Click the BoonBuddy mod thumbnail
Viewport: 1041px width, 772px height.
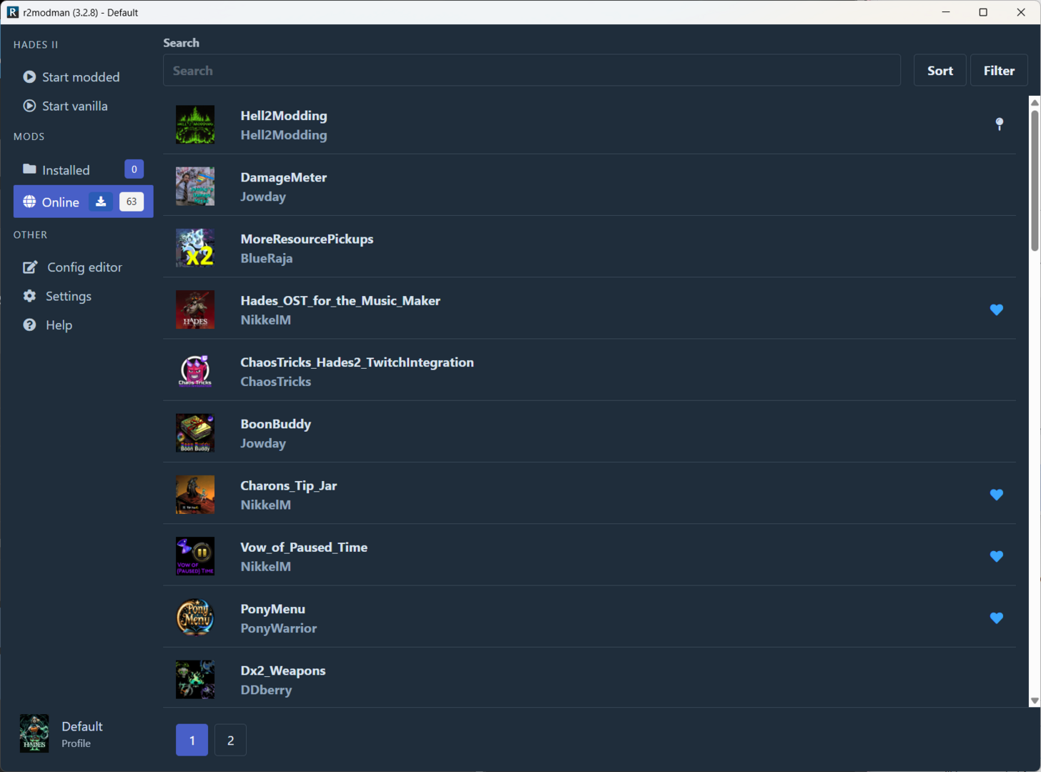195,432
